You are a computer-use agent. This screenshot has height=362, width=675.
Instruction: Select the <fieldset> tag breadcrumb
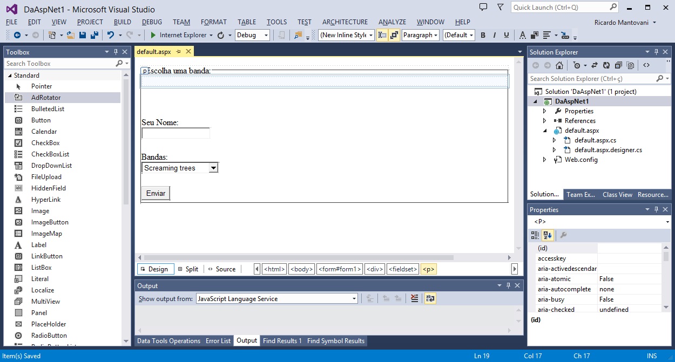tap(402, 269)
